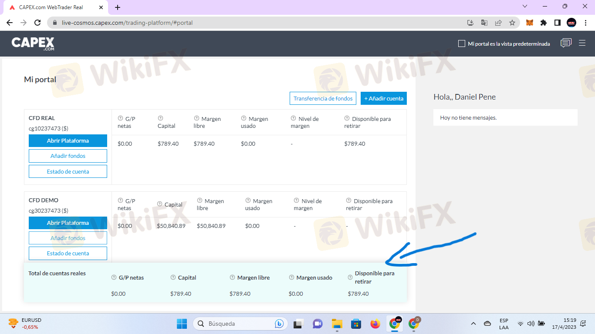Viewport: 595px width, 334px height.
Task: Open the browser extensions puzzle icon
Action: (x=543, y=23)
